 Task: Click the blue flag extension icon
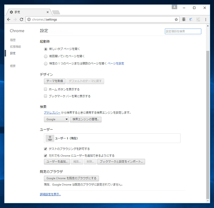tap(191, 20)
